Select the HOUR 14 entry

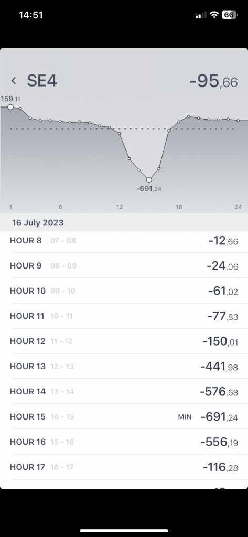click(x=124, y=391)
